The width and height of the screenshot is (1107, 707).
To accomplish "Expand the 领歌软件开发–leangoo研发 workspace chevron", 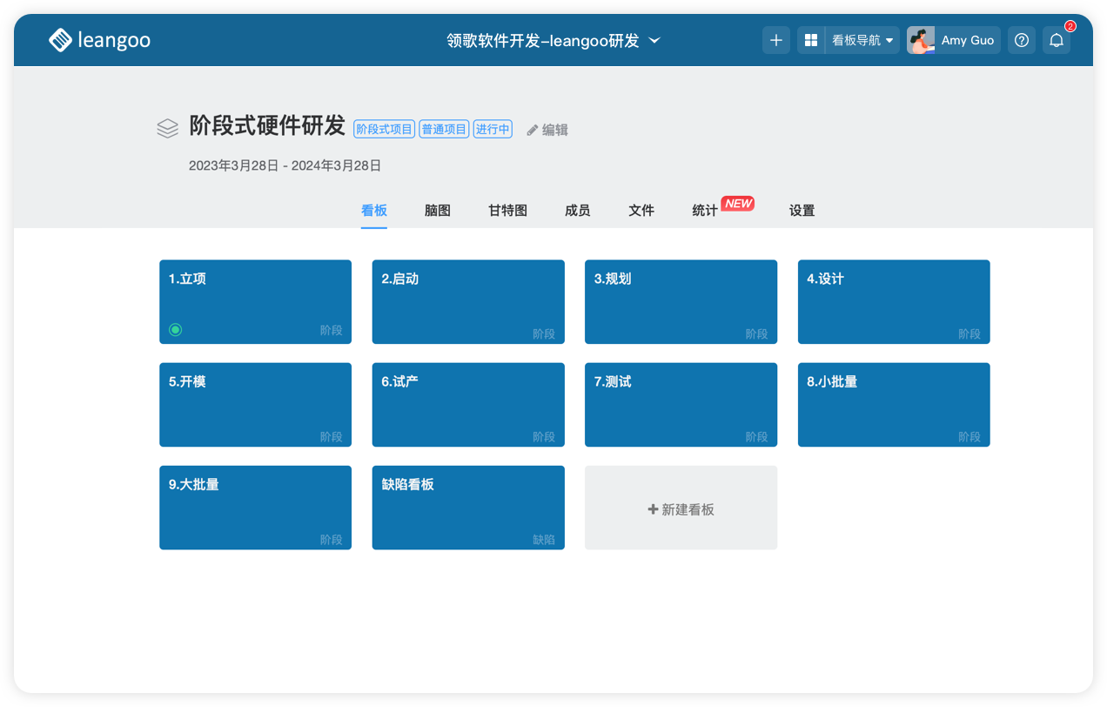I will pos(655,40).
